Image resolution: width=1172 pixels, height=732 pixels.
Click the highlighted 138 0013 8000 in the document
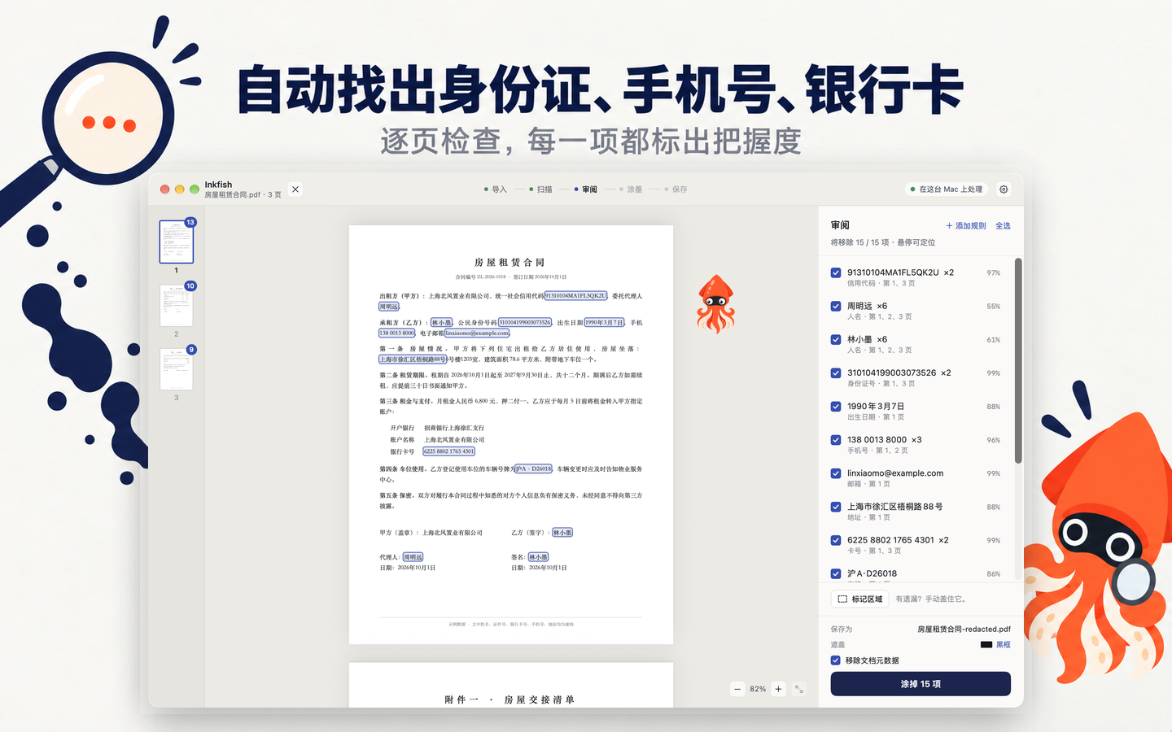[397, 333]
